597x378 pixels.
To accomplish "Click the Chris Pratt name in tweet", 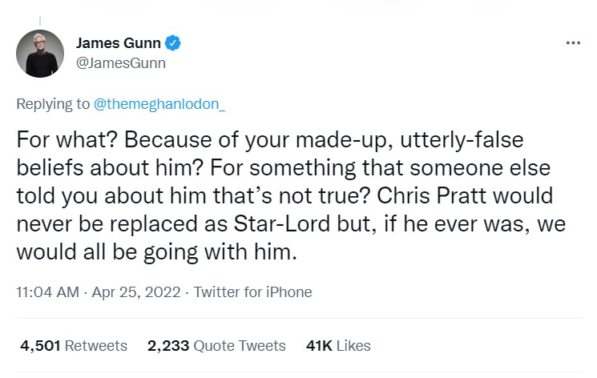I will pyautogui.click(x=432, y=195).
